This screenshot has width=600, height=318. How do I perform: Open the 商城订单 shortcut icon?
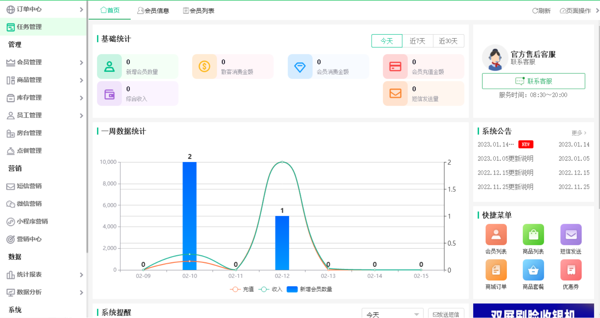[496, 270]
